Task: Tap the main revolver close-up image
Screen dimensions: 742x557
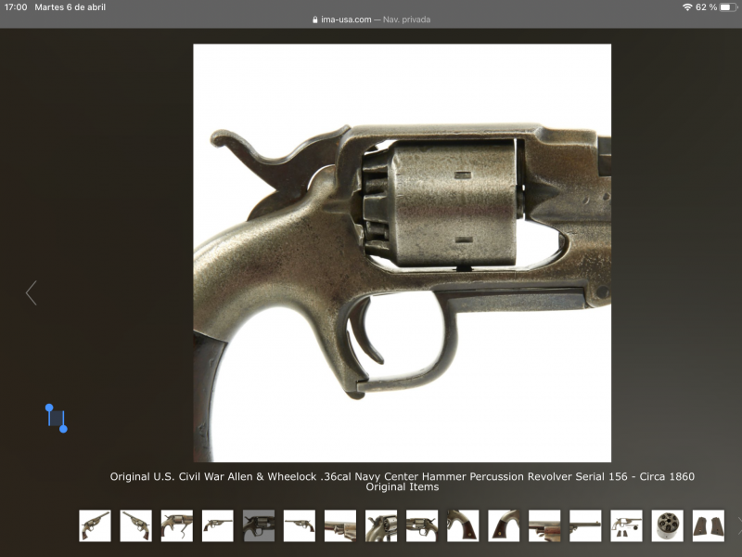Action: coord(402,253)
